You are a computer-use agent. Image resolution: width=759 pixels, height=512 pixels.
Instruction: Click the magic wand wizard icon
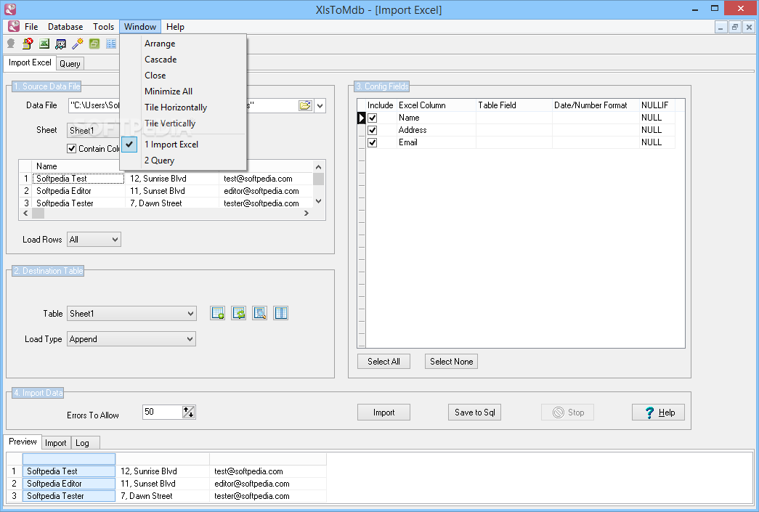(x=78, y=44)
